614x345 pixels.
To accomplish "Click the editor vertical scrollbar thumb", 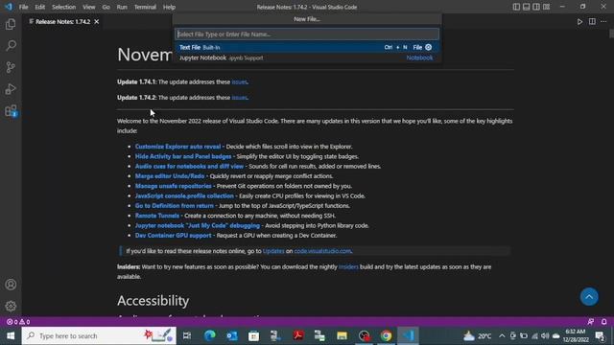I will coord(611,34).
